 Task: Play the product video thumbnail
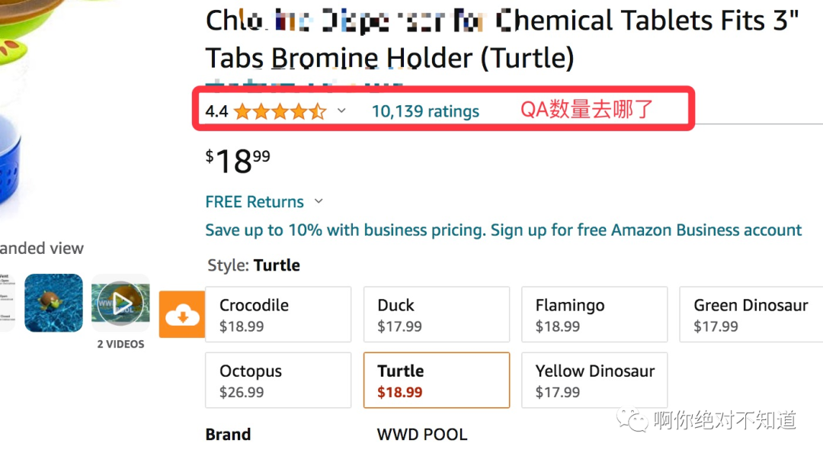pyautogui.click(x=120, y=302)
